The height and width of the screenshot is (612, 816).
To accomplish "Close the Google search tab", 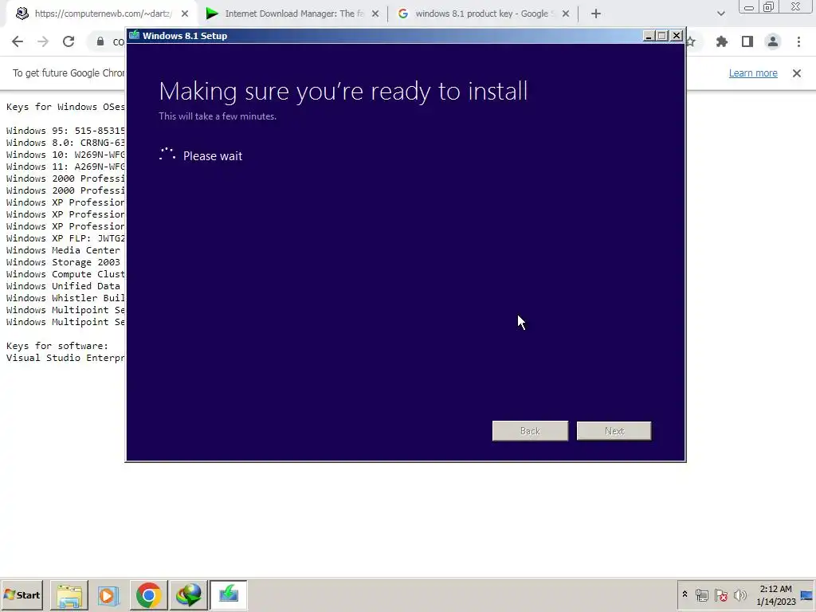I will coord(566,14).
